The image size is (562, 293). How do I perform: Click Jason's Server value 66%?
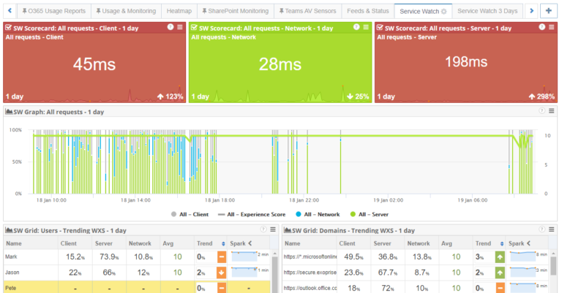[109, 273]
